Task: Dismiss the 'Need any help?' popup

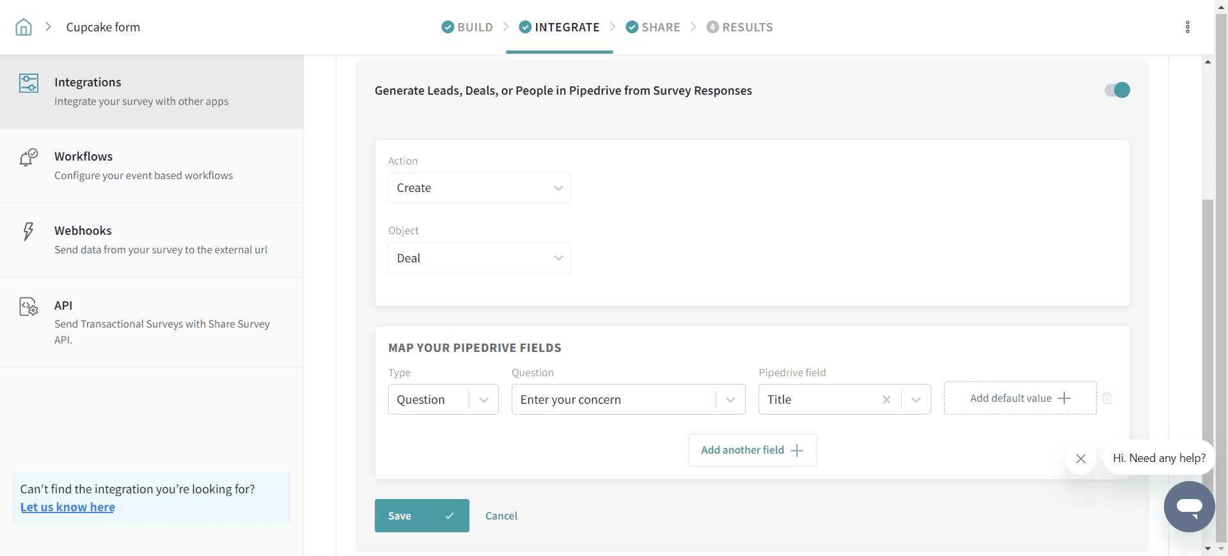Action: [1080, 458]
